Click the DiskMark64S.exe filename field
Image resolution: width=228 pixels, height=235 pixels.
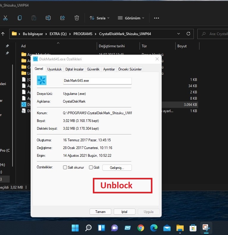97,81
